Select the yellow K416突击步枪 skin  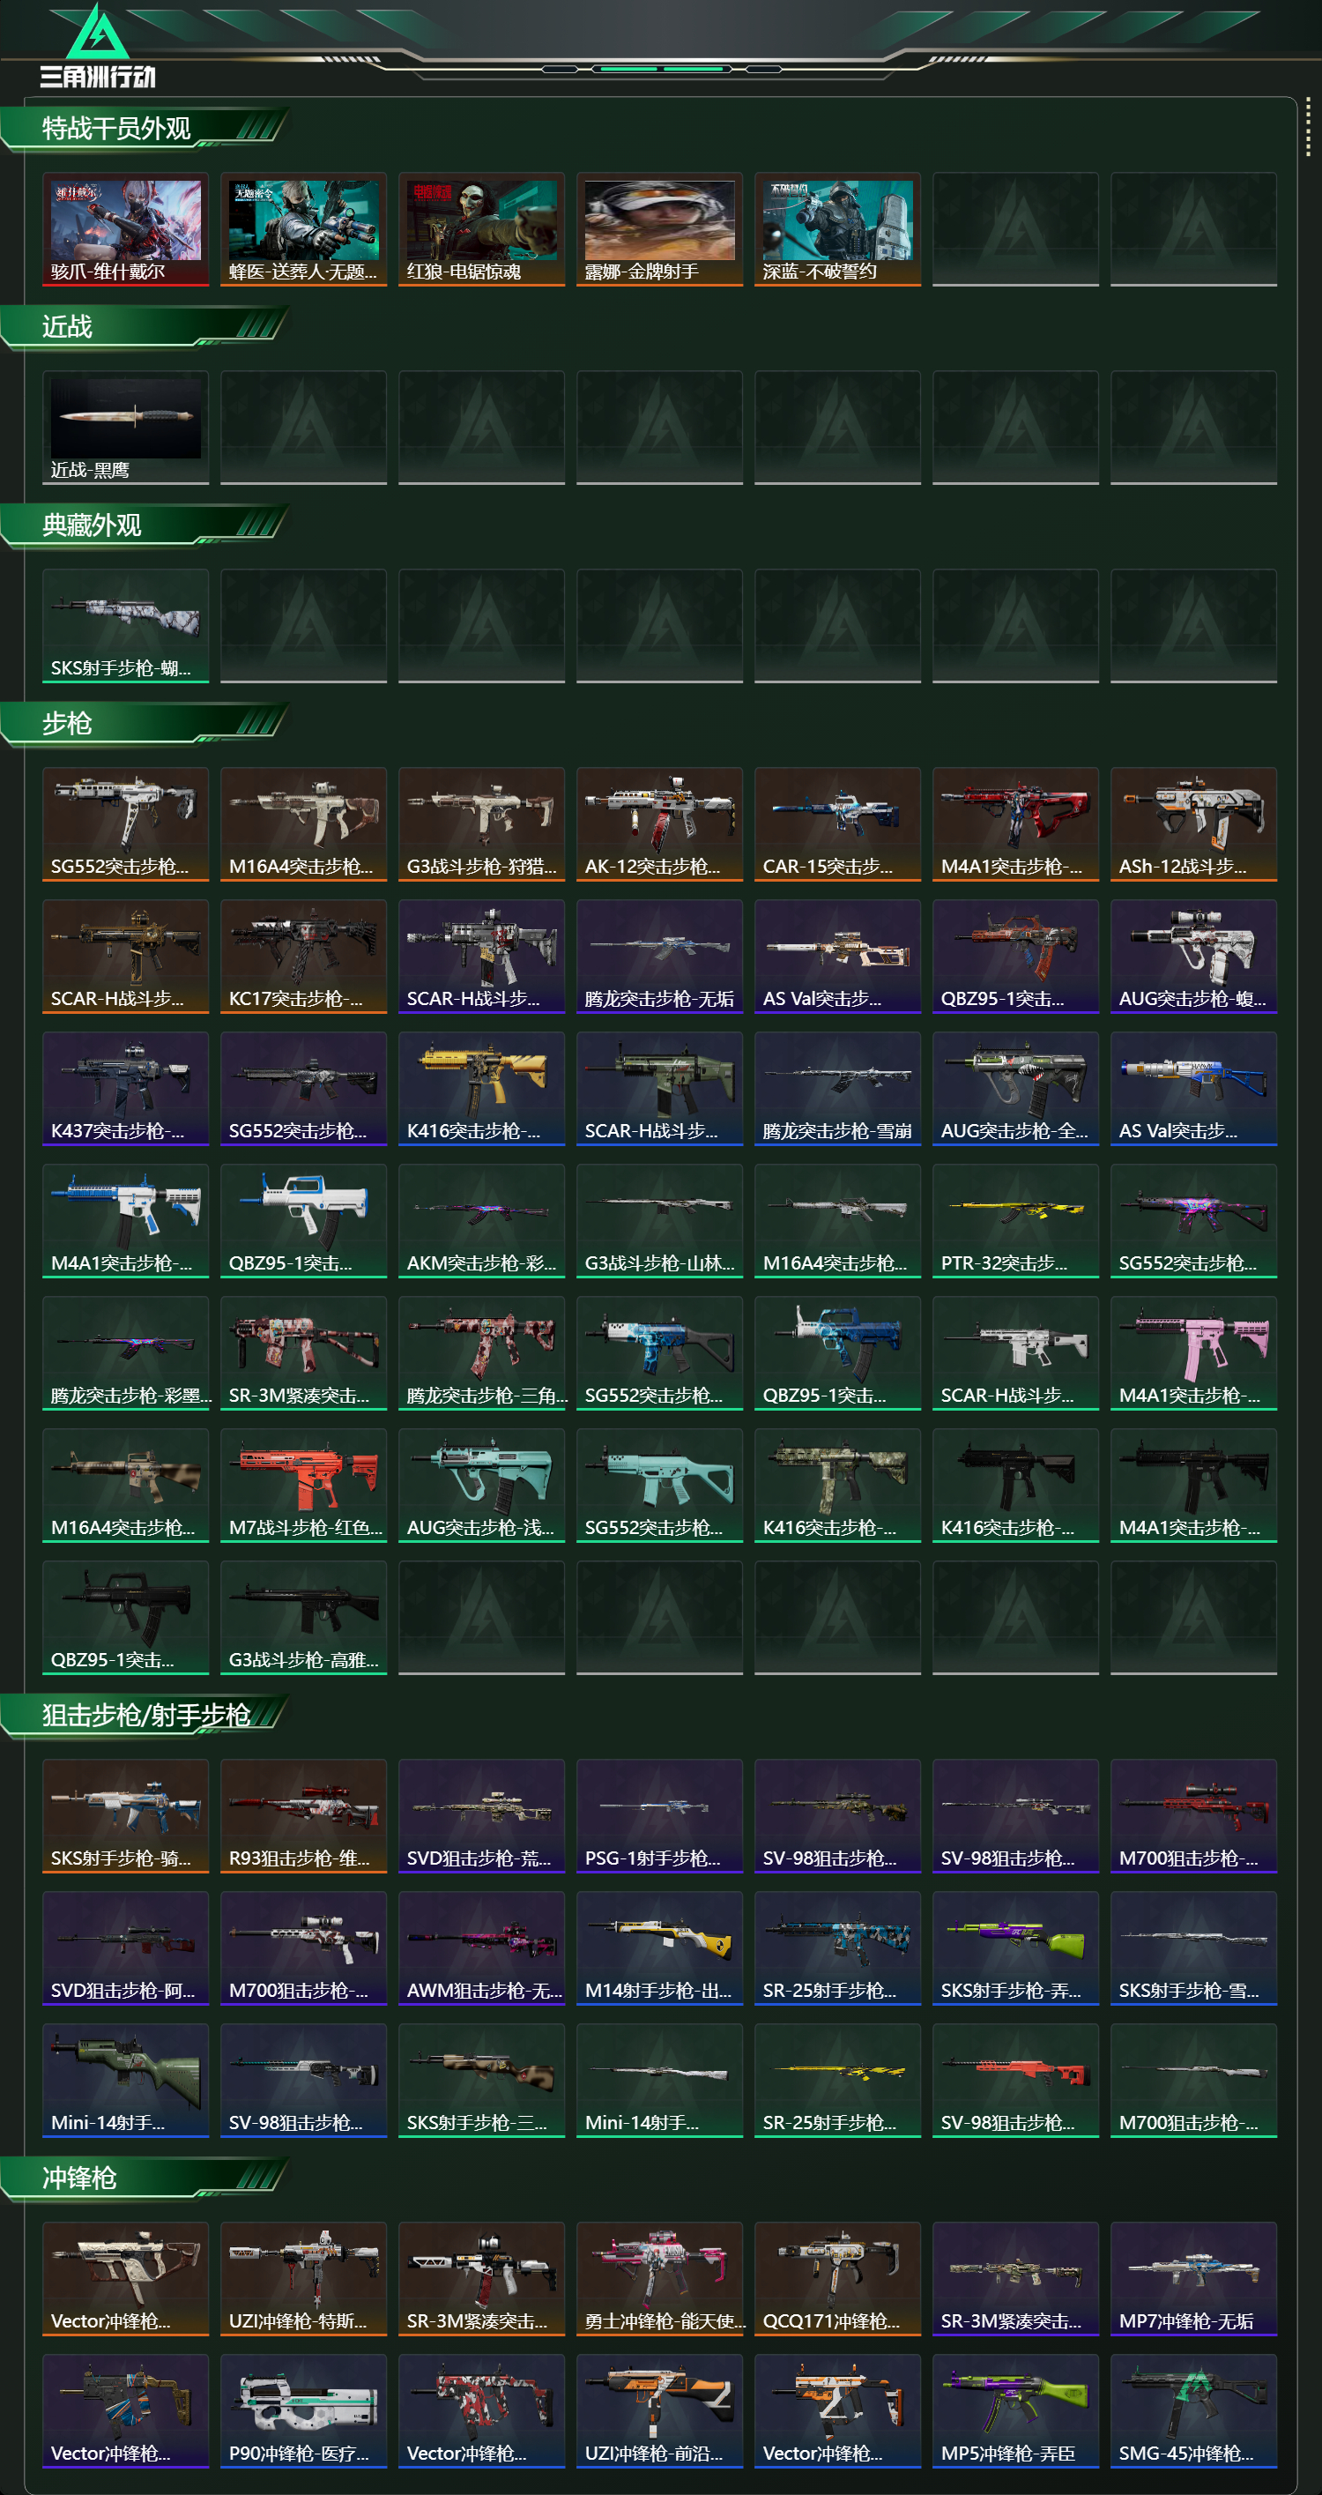(x=481, y=1089)
